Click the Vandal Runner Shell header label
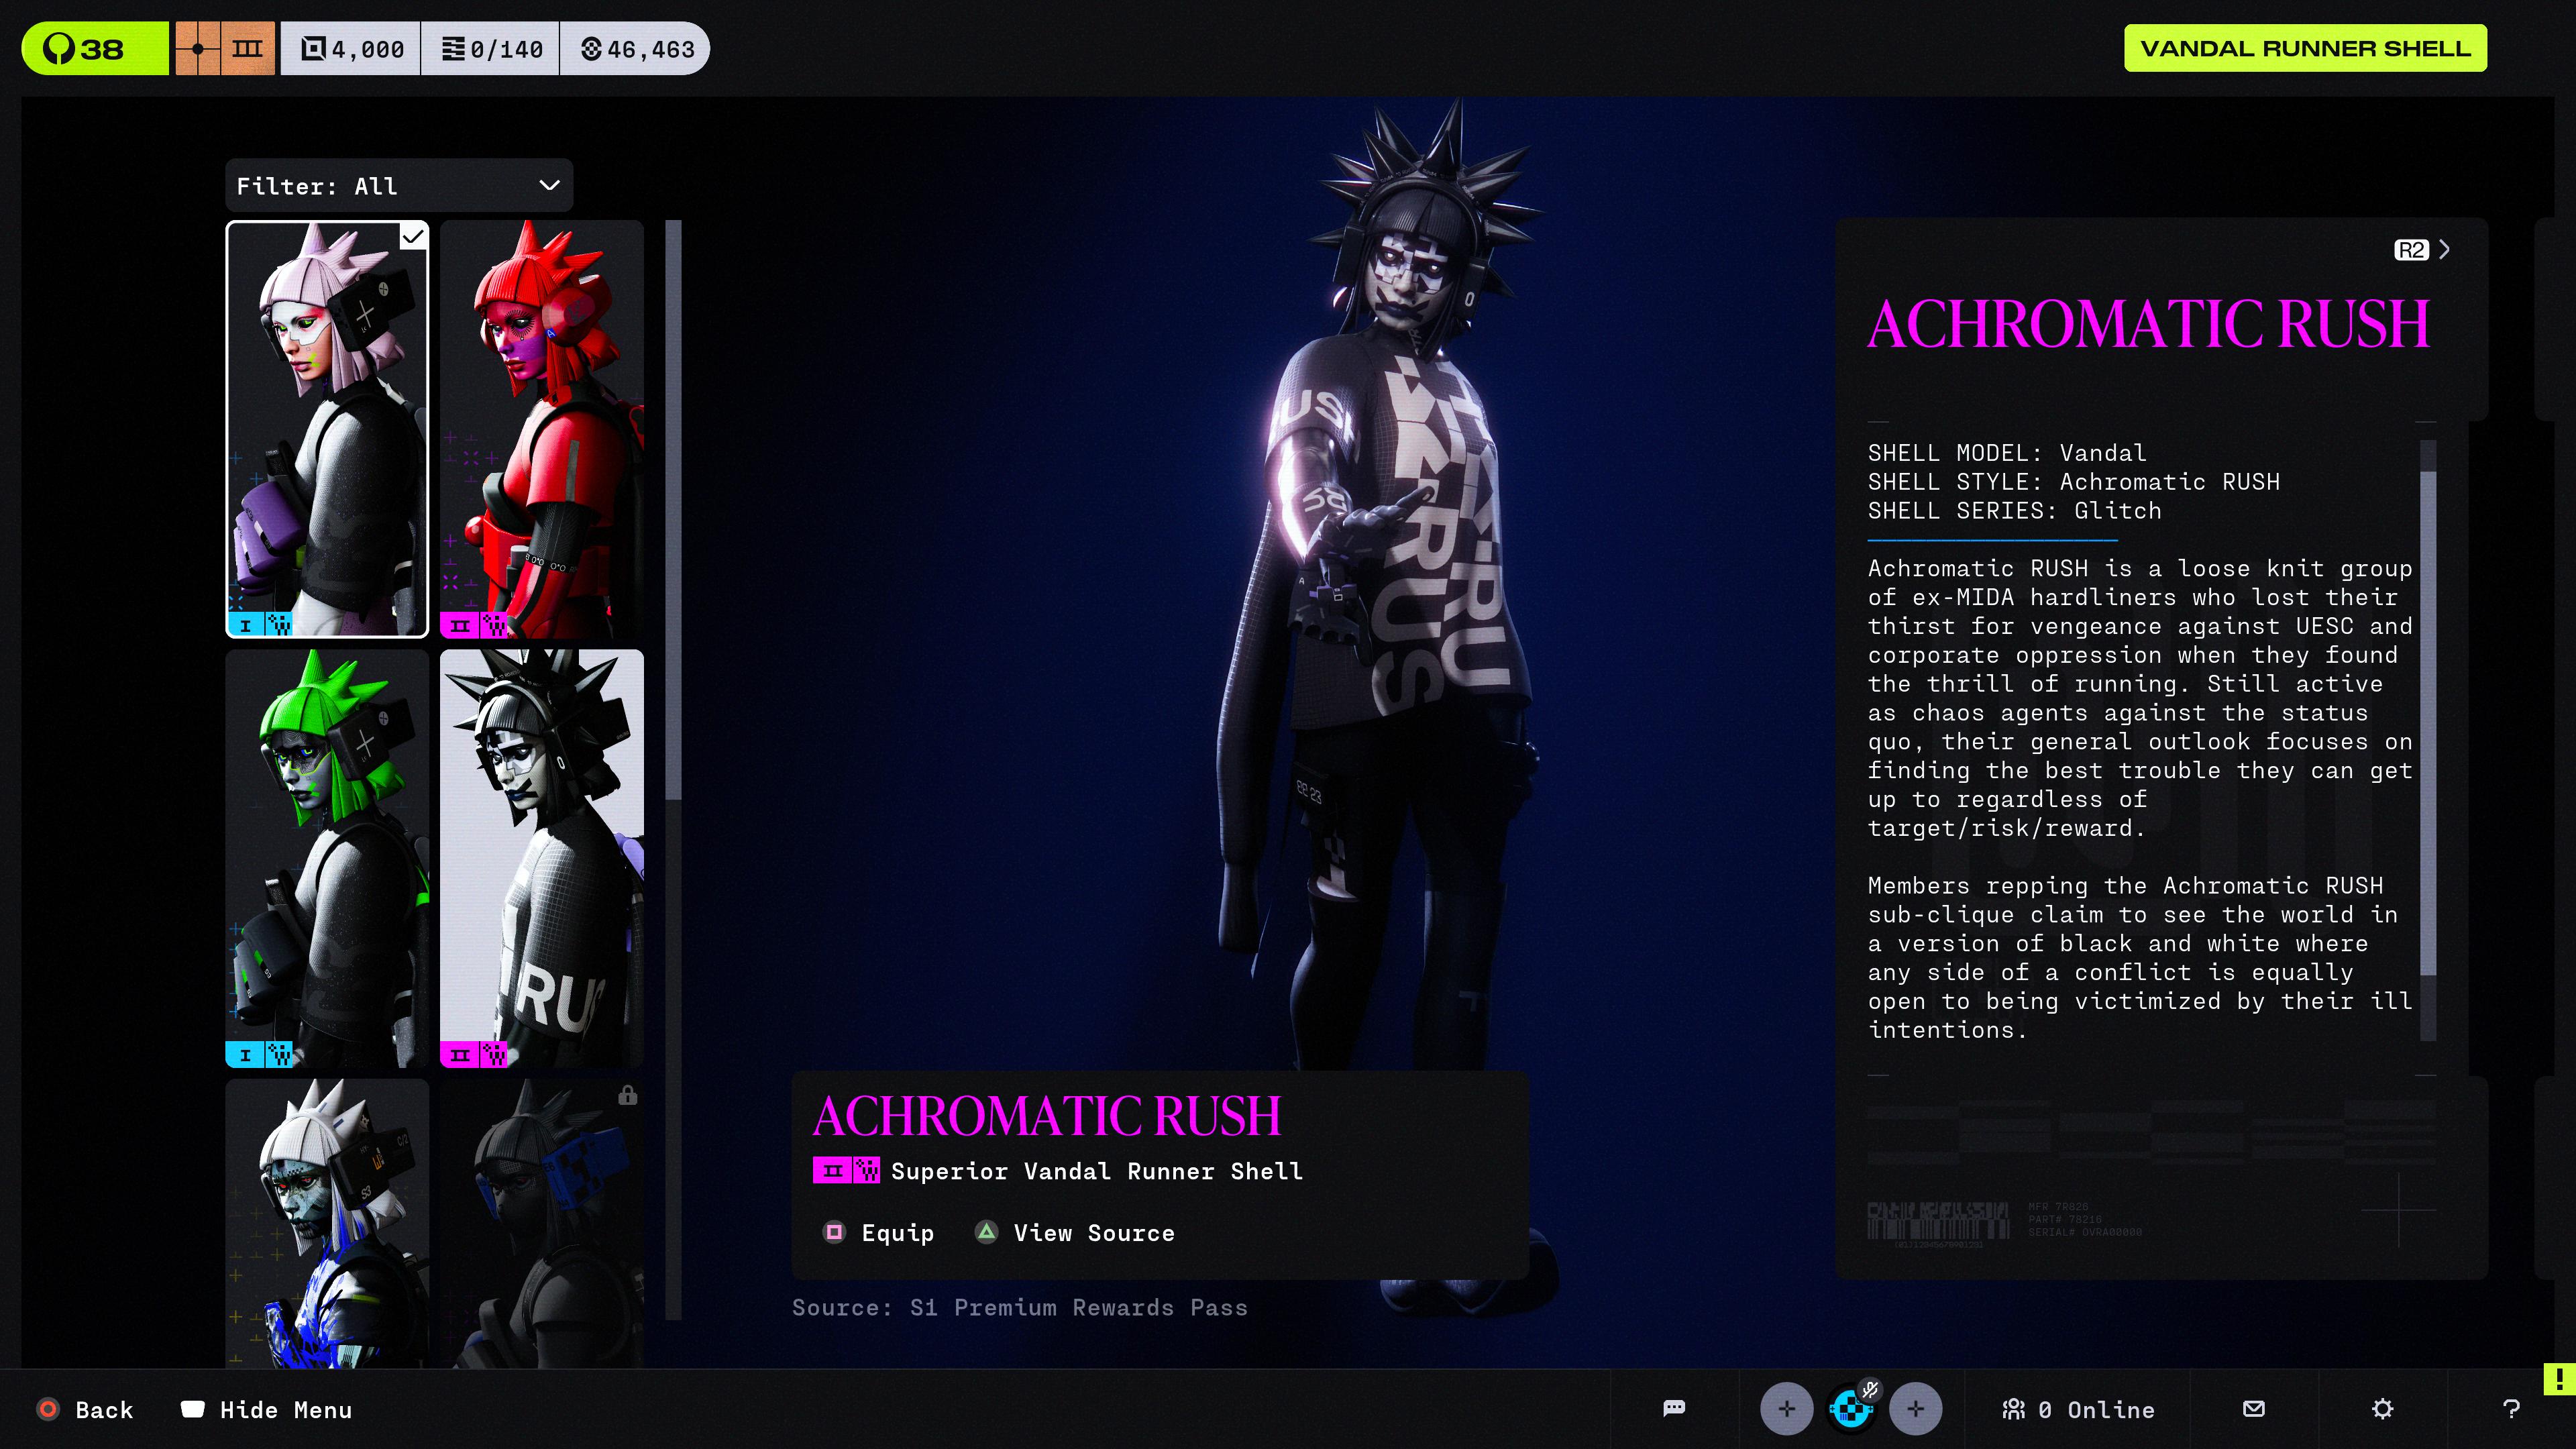 [2305, 48]
